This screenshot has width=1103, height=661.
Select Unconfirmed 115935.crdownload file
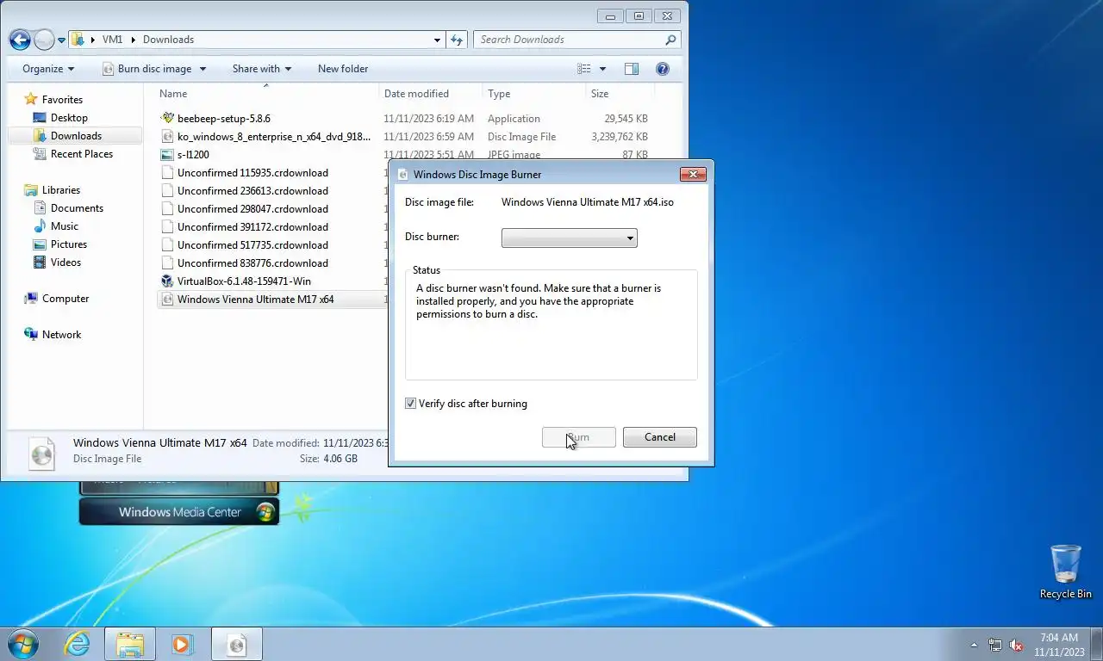[x=252, y=173]
